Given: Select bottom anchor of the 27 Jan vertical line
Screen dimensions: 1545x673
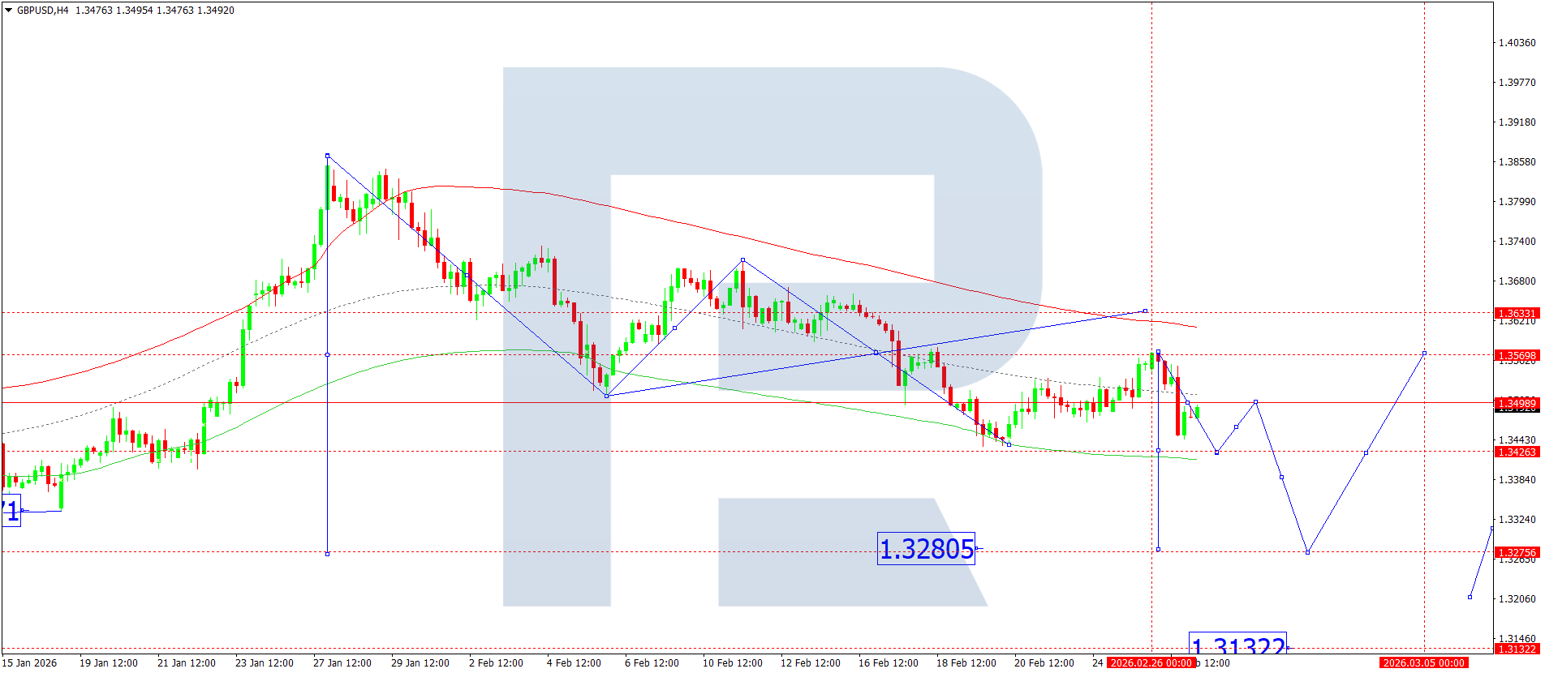Looking at the screenshot, I should pyautogui.click(x=328, y=554).
